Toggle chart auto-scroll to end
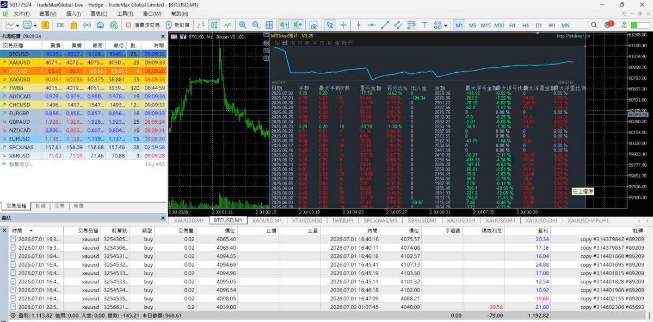This screenshot has width=653, height=322. point(284,25)
